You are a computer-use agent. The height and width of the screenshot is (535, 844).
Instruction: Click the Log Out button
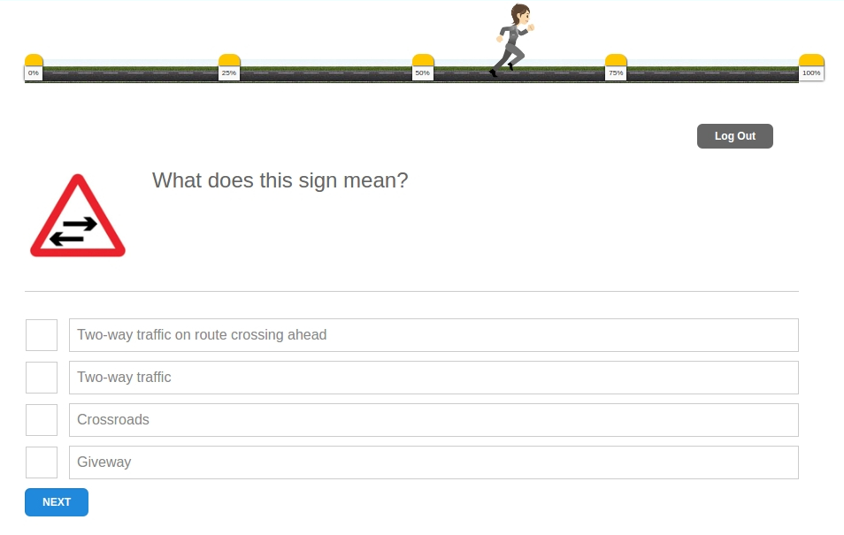click(734, 136)
